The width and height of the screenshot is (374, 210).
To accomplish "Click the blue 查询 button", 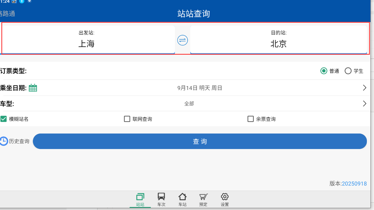I will coord(200,141).
